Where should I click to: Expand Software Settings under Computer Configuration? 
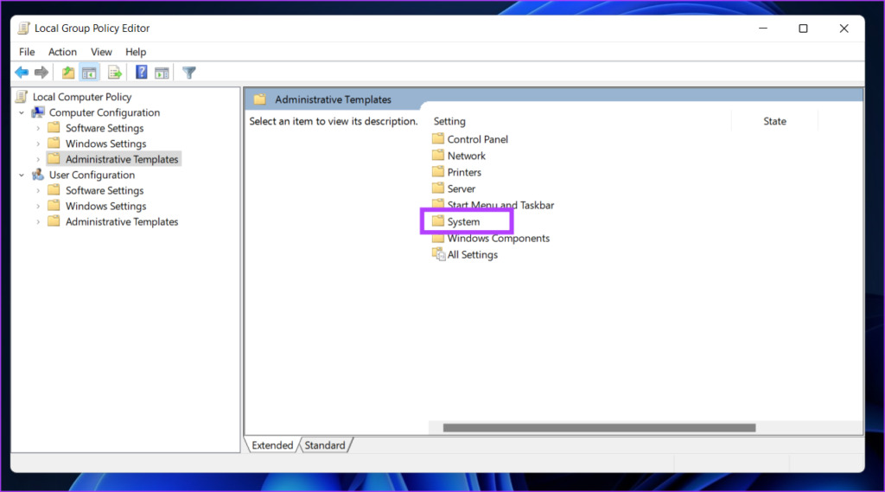(38, 128)
